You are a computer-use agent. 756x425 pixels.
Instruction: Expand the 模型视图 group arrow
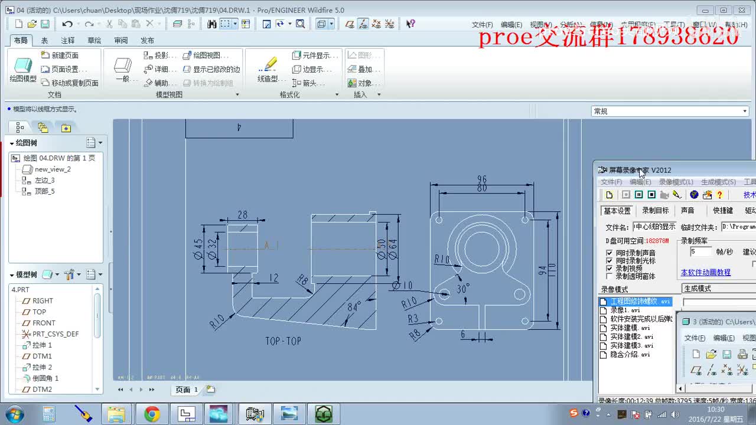click(x=237, y=94)
